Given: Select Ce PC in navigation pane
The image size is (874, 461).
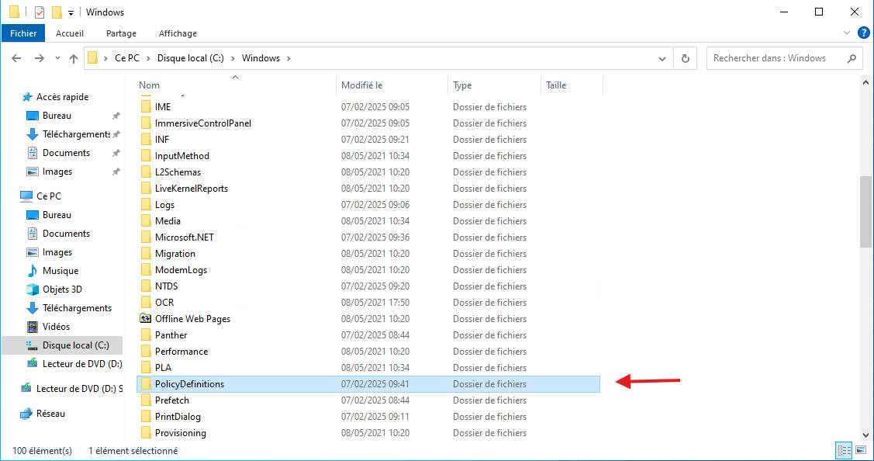Looking at the screenshot, I should 49,196.
